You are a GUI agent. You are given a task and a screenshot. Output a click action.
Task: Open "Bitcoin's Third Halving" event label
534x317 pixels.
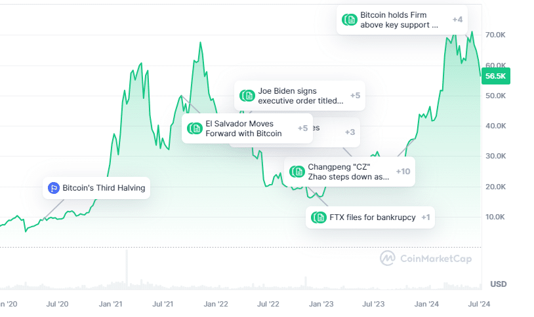(104, 189)
